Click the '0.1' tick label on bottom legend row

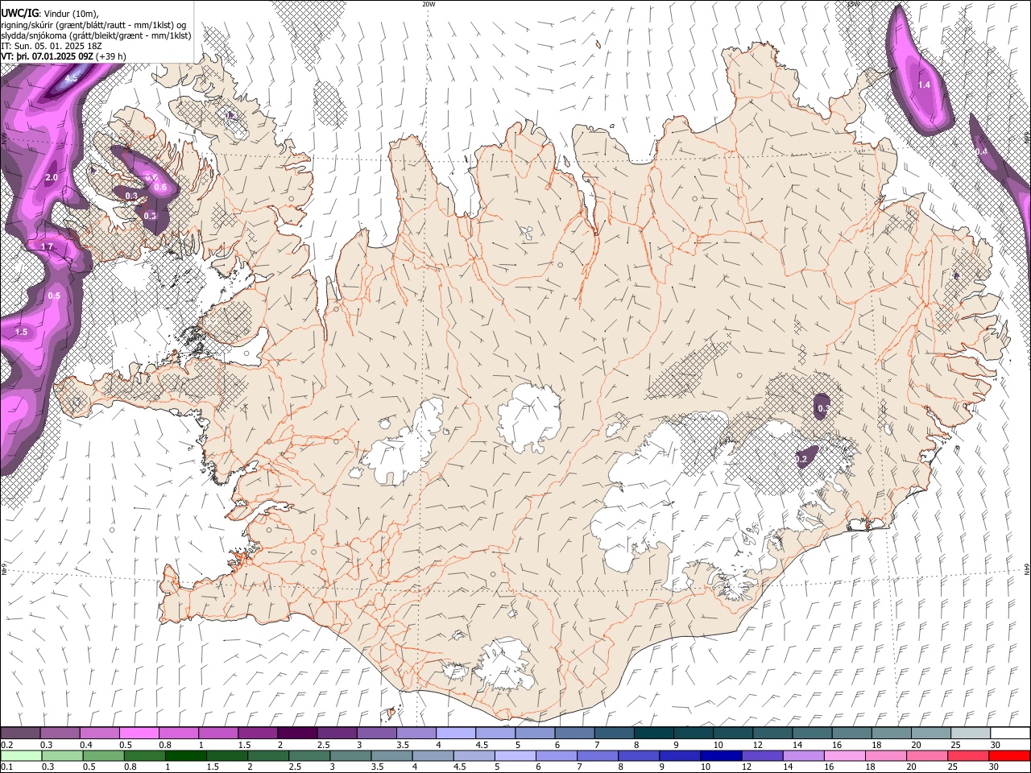(6, 767)
